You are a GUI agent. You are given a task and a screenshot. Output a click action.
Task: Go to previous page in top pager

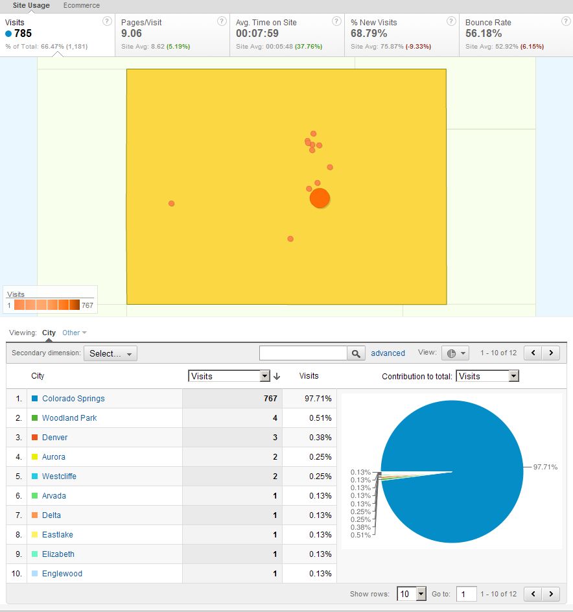pos(533,353)
